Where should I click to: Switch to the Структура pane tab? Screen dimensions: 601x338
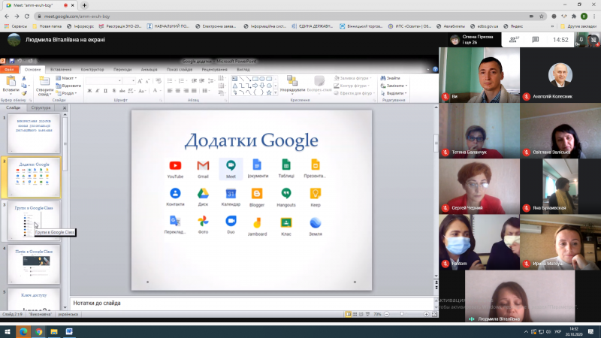point(41,107)
